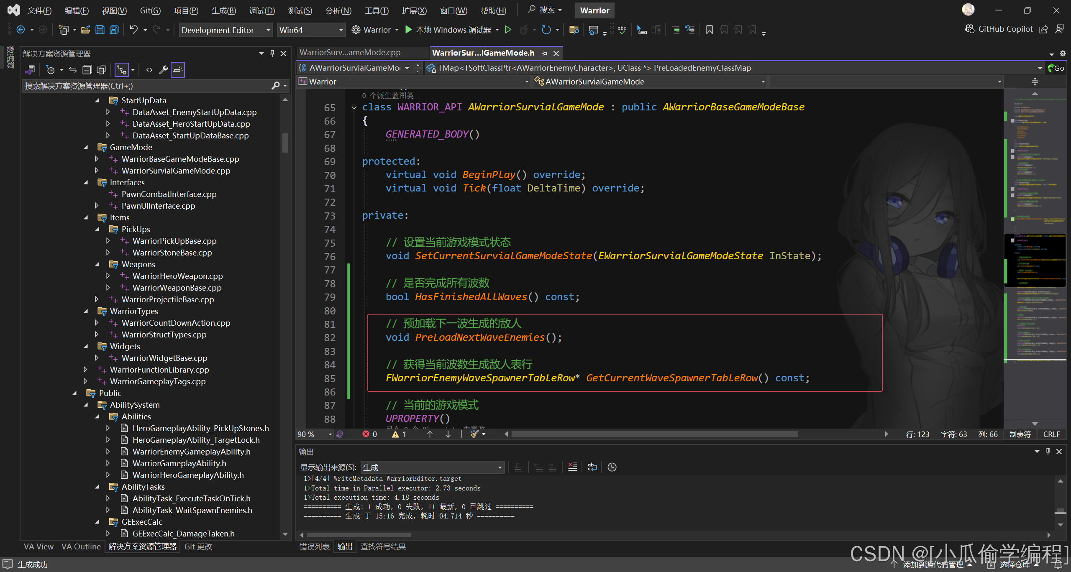The image size is (1071, 572).
Task: Click Collapse All in solution explorer
Action: (87, 70)
